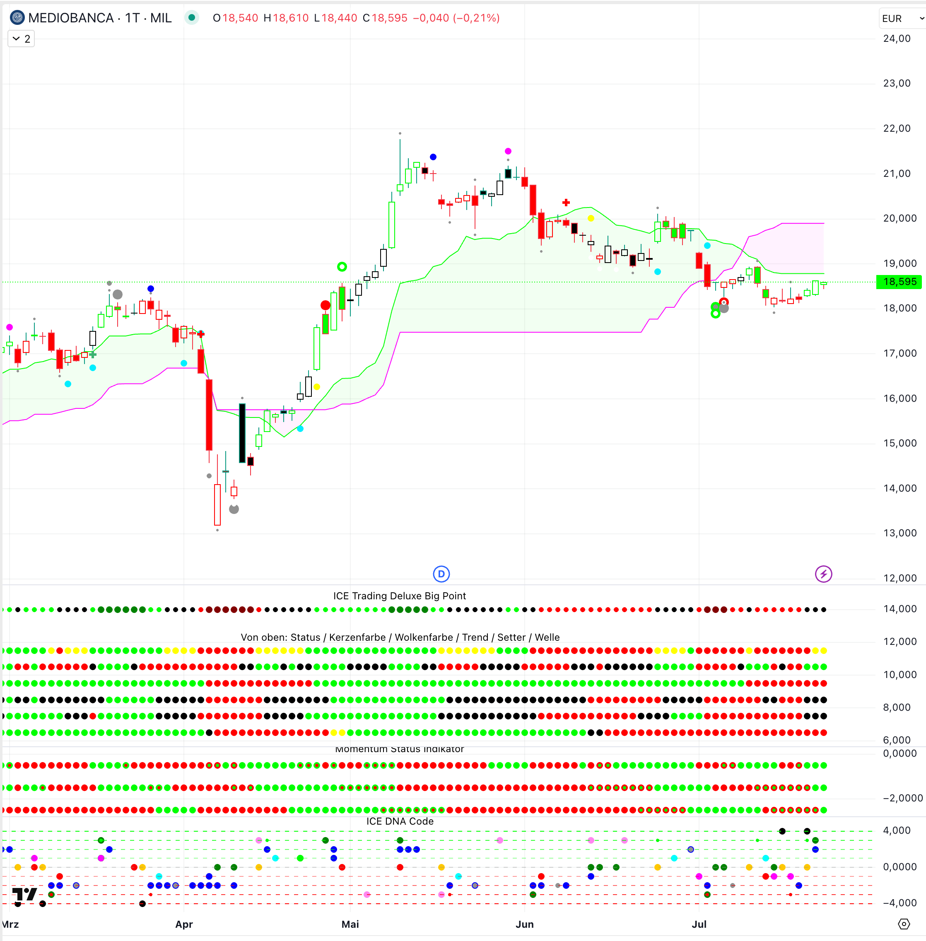Viewport: 926px width, 941px height.
Task: Click the large red dot on chart
Action: point(326,305)
